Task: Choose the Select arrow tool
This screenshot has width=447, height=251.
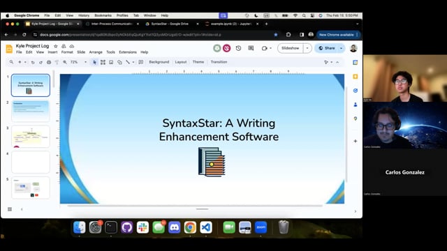Action: point(95,62)
